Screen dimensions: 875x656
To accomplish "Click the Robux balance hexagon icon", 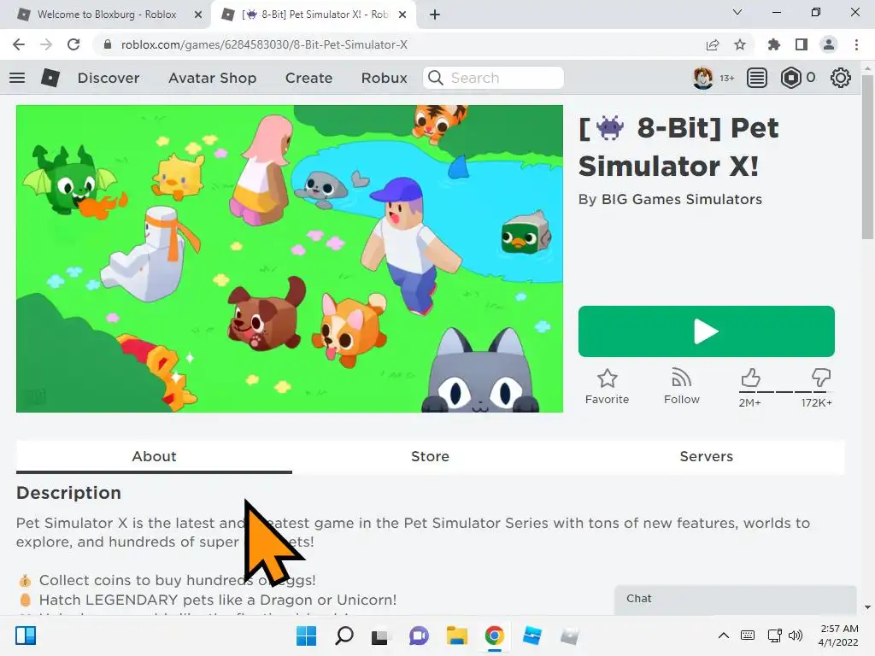I will tap(790, 78).
